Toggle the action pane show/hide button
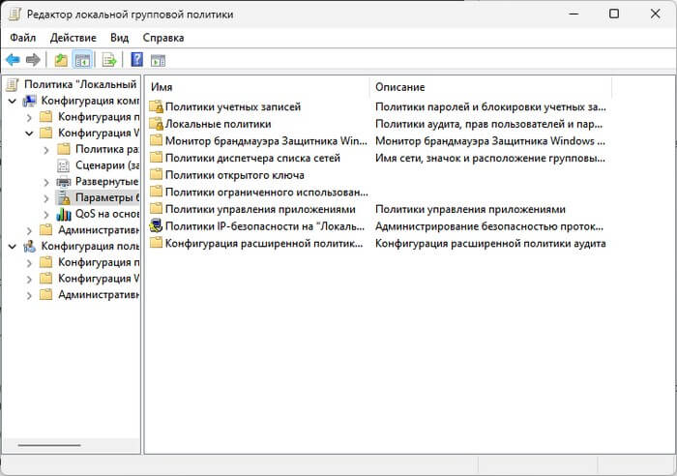The height and width of the screenshot is (476, 677). pos(159,60)
